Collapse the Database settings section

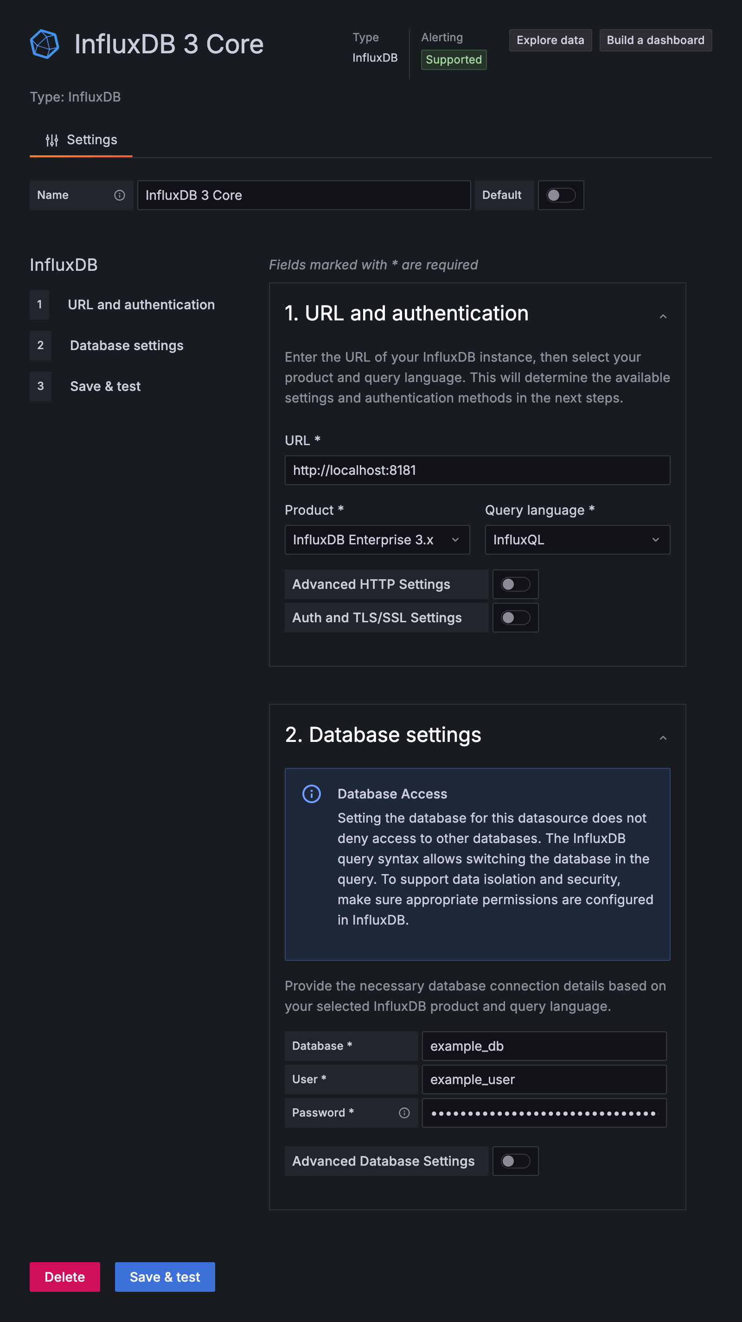click(x=663, y=737)
